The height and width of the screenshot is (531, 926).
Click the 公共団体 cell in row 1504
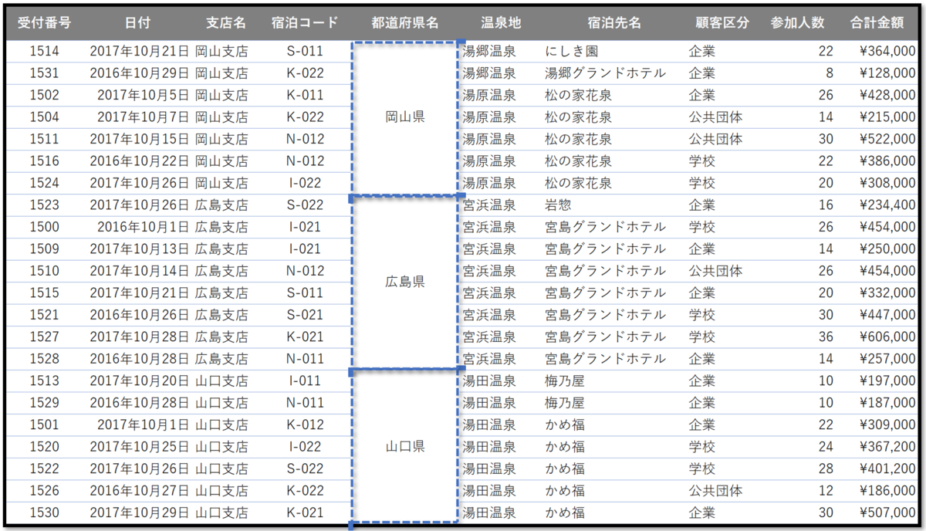click(x=718, y=117)
